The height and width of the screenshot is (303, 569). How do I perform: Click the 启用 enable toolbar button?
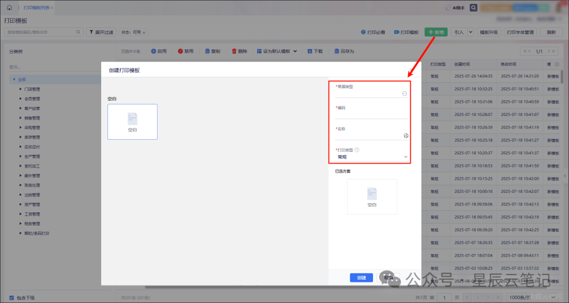(x=159, y=51)
